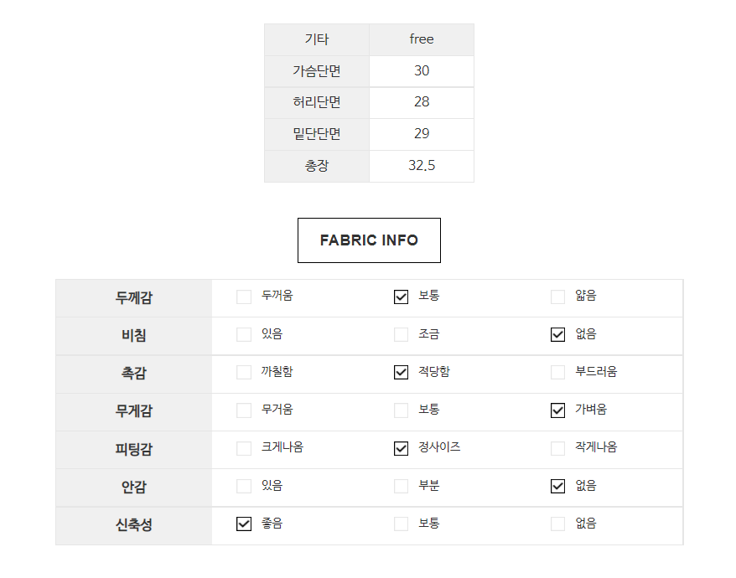Uncheck the 가벼움 weight checkbox
736x578 pixels.
558,410
